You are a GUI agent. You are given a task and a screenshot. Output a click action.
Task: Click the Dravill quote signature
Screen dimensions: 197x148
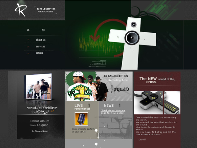(142, 139)
